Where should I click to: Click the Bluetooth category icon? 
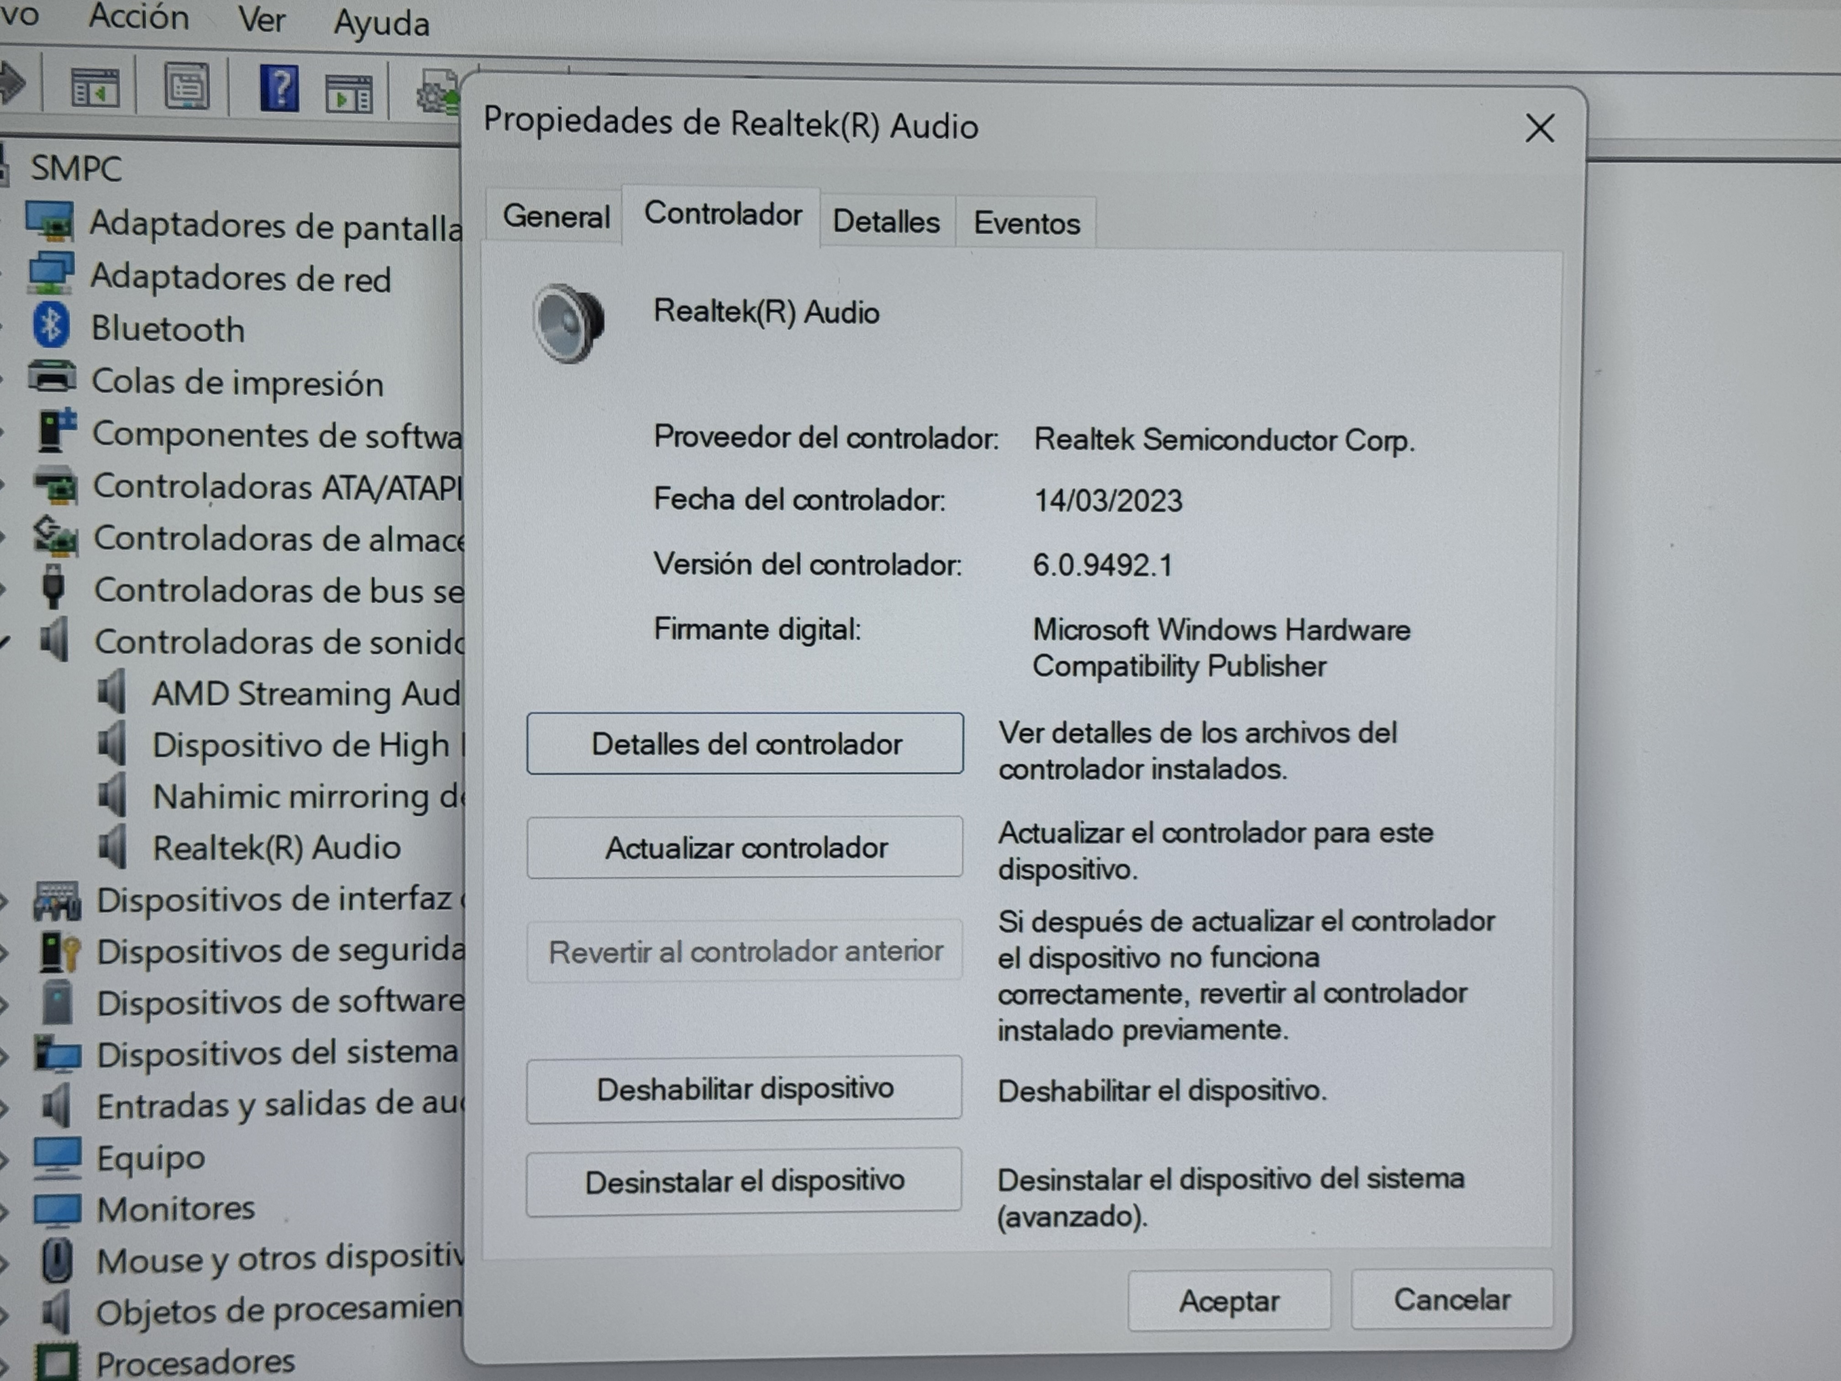(51, 326)
